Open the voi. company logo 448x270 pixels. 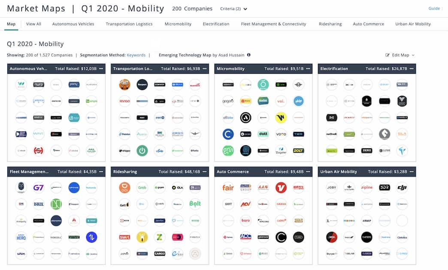(x=281, y=101)
